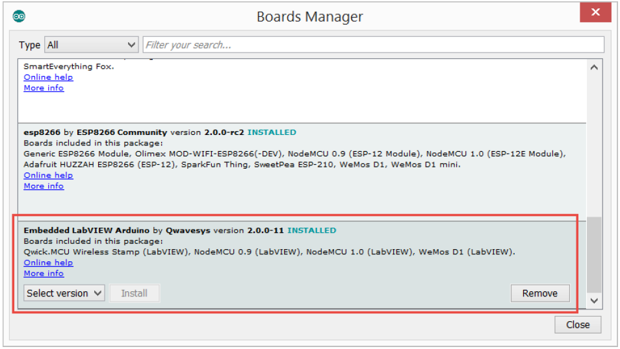The image size is (620, 349).
Task: Click More info for Embedded LabVIEW Arduino
Action: [44, 274]
